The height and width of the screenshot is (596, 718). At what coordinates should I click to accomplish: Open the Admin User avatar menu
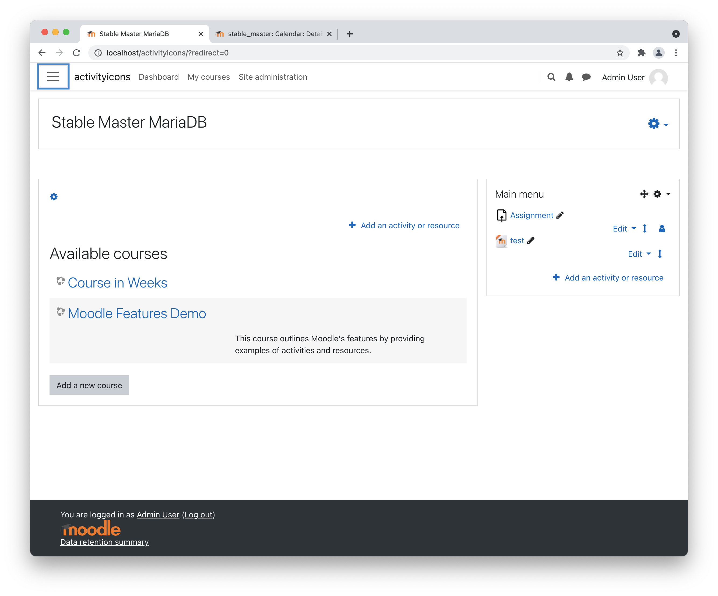click(x=659, y=78)
